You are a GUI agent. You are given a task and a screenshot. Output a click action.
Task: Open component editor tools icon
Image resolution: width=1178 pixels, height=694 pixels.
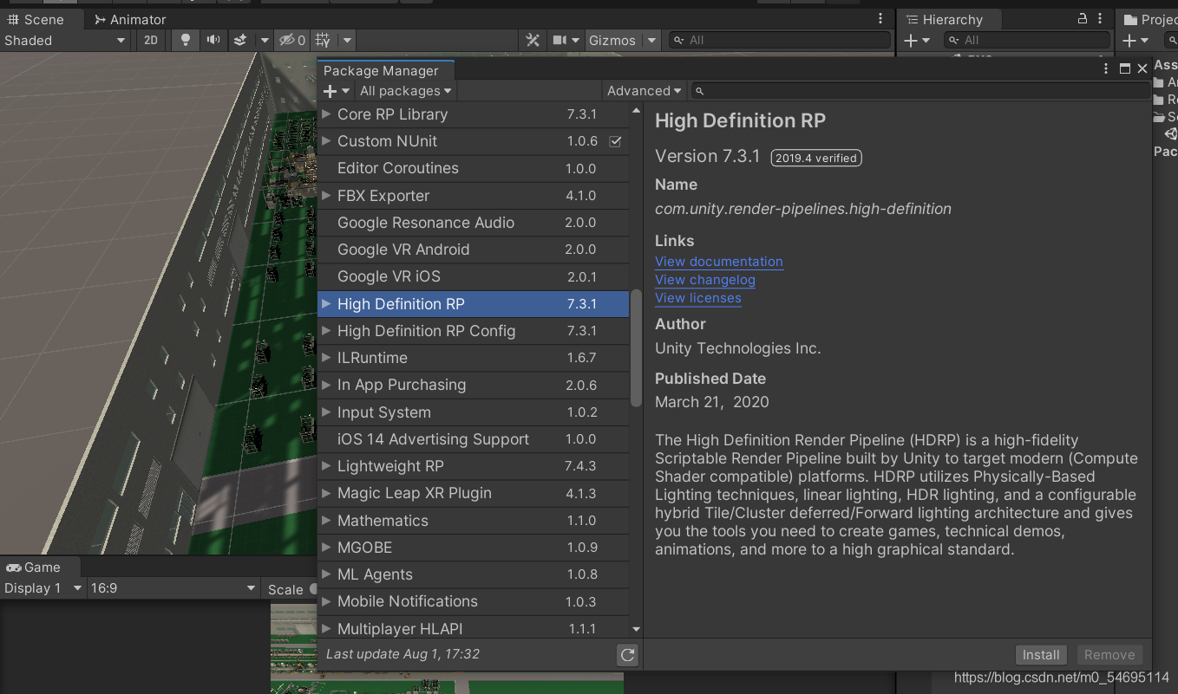click(x=533, y=40)
